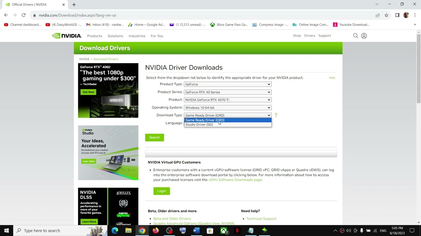Screen dimensions: 421x236
Task: Open Firefox from the taskbar
Action: pos(156,230)
